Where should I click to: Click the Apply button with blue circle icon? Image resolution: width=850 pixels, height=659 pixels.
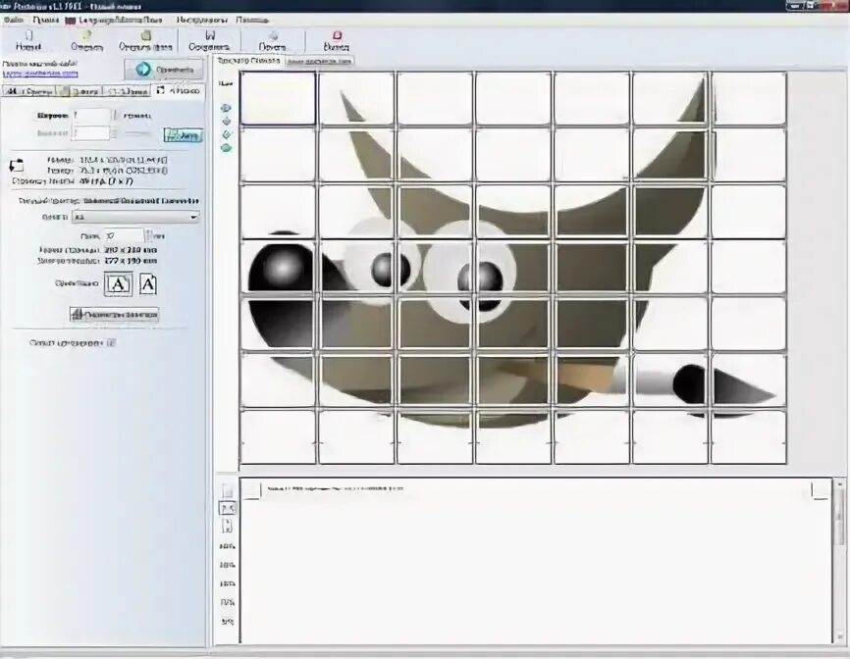click(164, 70)
